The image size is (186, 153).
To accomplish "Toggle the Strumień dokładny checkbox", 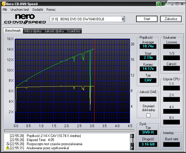I will point(148,115).
